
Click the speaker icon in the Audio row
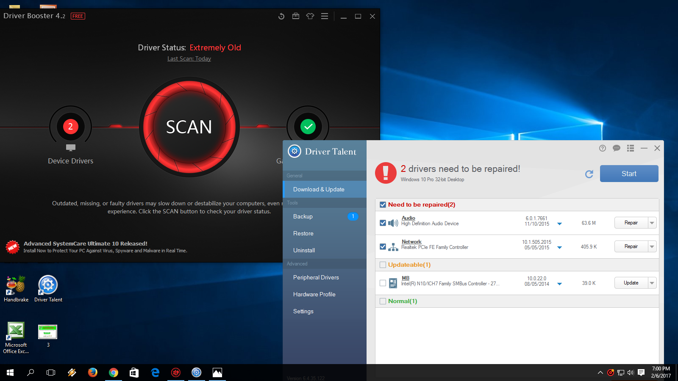click(393, 223)
